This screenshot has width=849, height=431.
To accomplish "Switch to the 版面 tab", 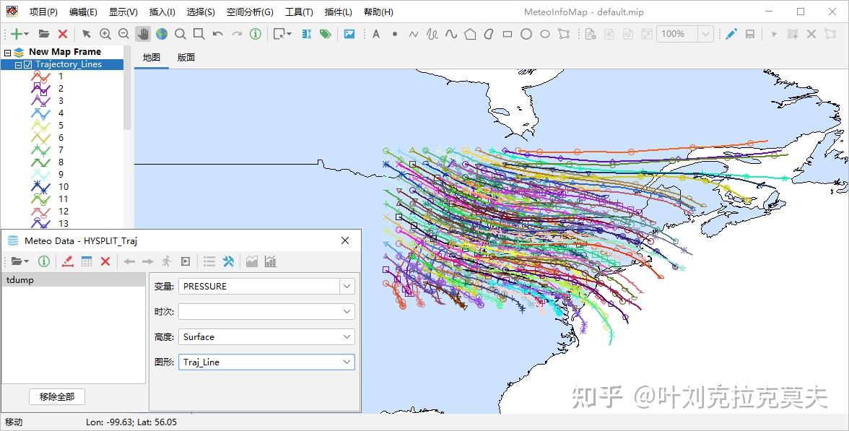I will pos(186,57).
